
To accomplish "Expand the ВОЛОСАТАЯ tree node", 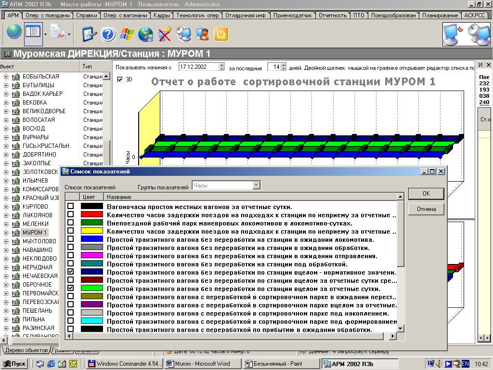I will 6,120.
